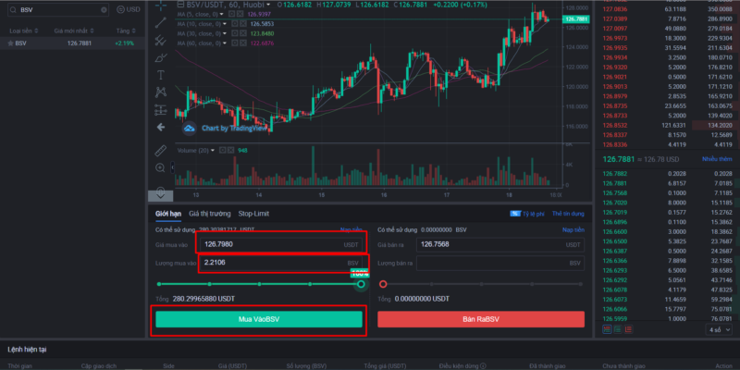Expand MA (60, close, 0) options arrow
740x370 pixels.
225,43
